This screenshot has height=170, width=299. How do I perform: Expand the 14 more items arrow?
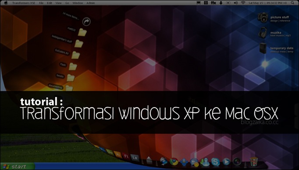coord(86,21)
